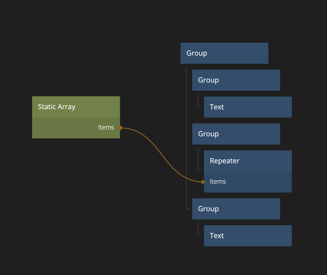The width and height of the screenshot is (327, 275).
Task: Click the hierarchy connector left of the last Text node
Action: tap(198, 230)
